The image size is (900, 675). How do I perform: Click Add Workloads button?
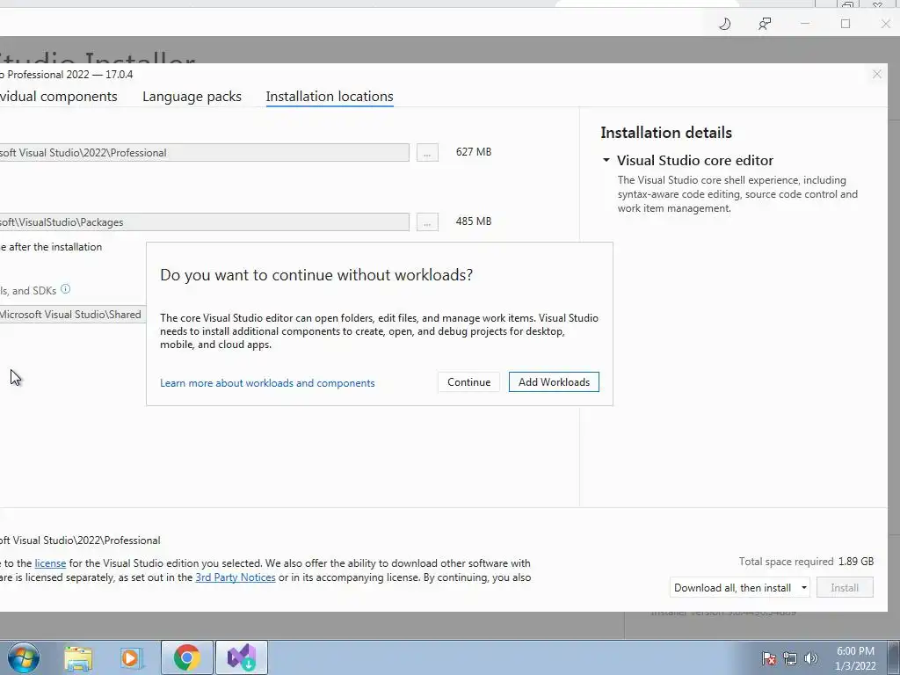pyautogui.click(x=554, y=382)
